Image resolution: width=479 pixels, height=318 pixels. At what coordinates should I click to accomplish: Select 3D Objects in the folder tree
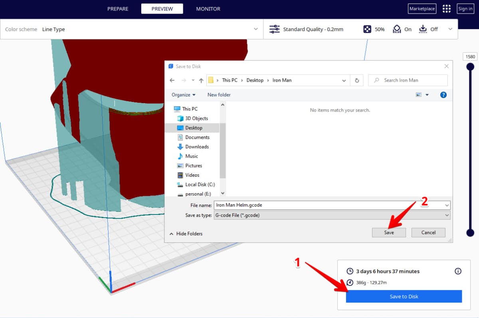point(196,118)
